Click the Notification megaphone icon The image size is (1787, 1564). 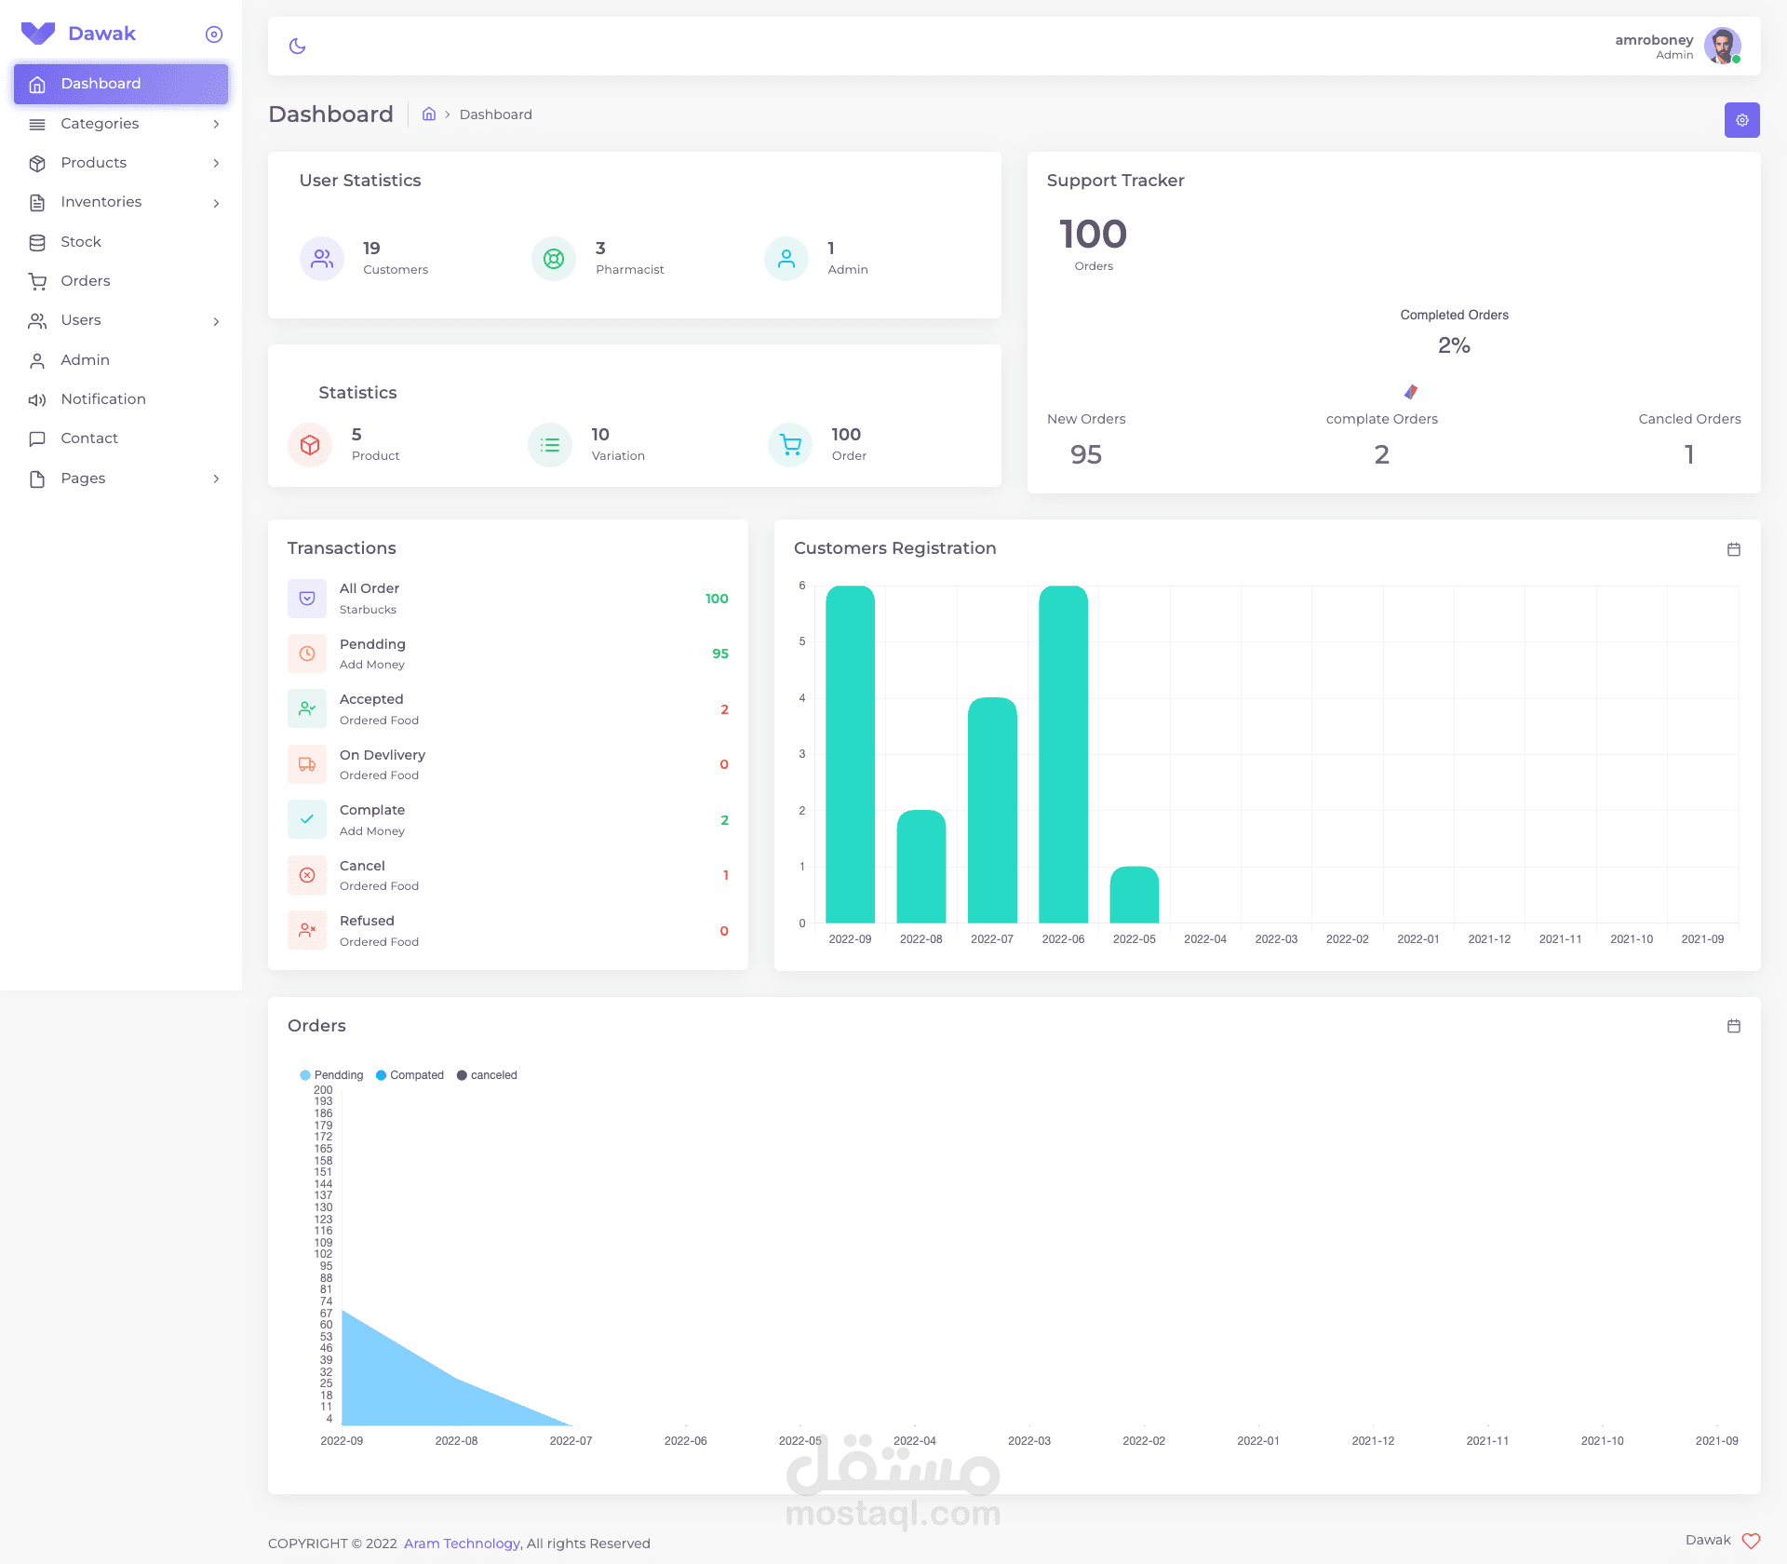click(x=37, y=399)
